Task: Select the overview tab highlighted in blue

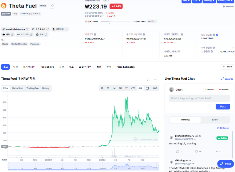Action: [x=5, y=67]
